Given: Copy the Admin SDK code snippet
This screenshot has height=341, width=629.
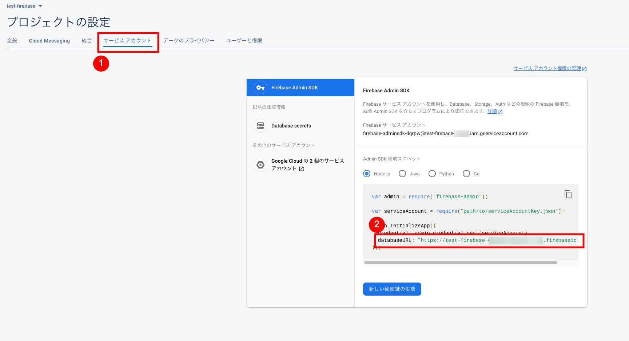Looking at the screenshot, I should point(568,194).
